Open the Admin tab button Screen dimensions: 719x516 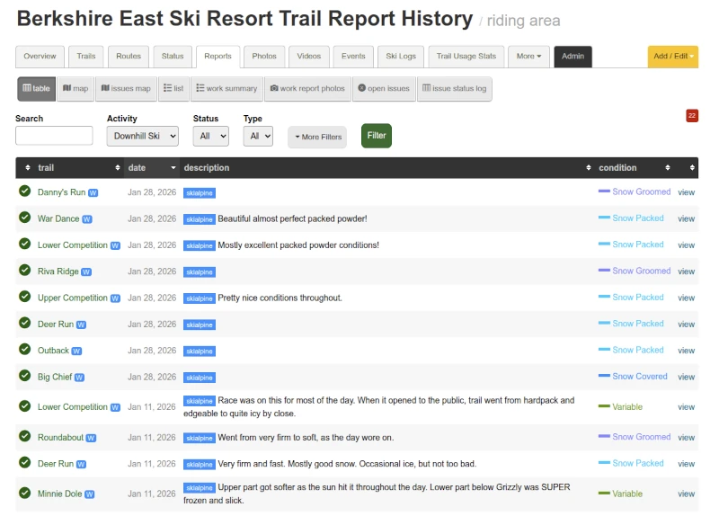pos(573,57)
